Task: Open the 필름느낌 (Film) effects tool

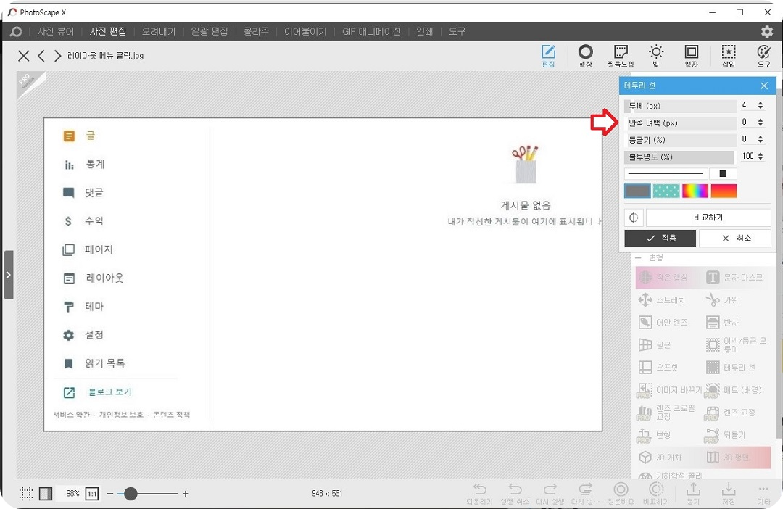Action: 620,55
